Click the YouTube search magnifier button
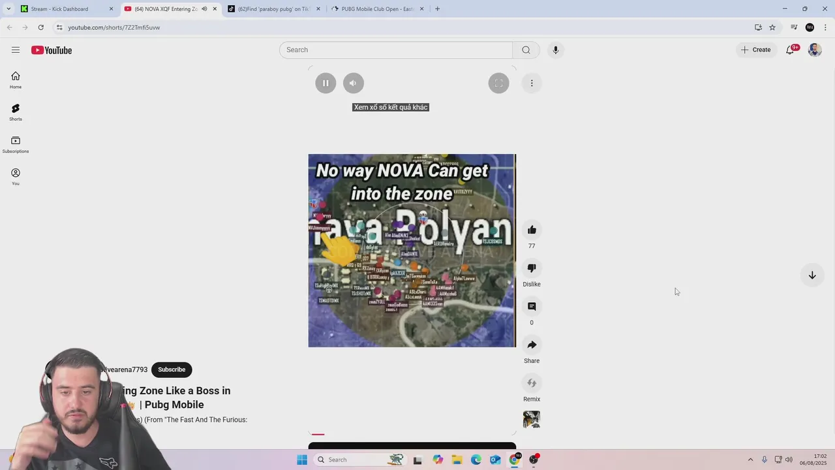 click(x=526, y=50)
